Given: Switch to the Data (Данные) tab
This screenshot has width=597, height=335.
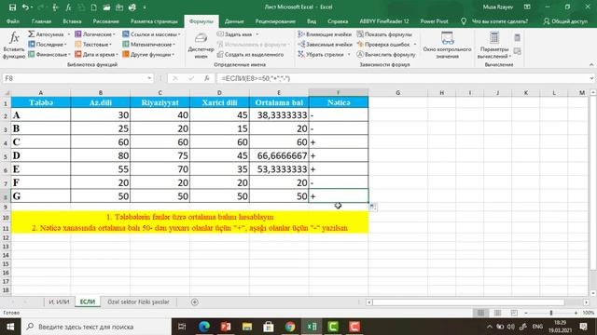Looking at the screenshot, I should 234,21.
